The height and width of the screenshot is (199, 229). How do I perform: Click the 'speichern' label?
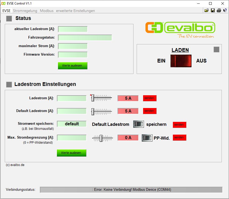pos(156,124)
